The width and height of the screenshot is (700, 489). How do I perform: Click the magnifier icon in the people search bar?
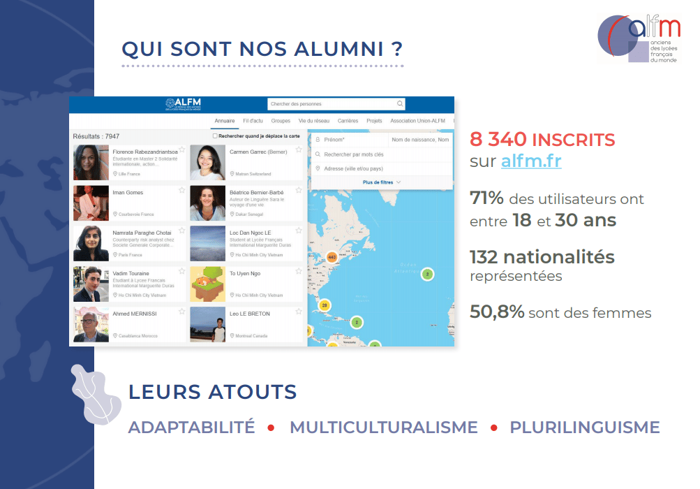pyautogui.click(x=400, y=104)
